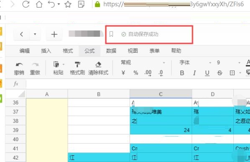
Task: Select row 39 header
Action: (15, 130)
